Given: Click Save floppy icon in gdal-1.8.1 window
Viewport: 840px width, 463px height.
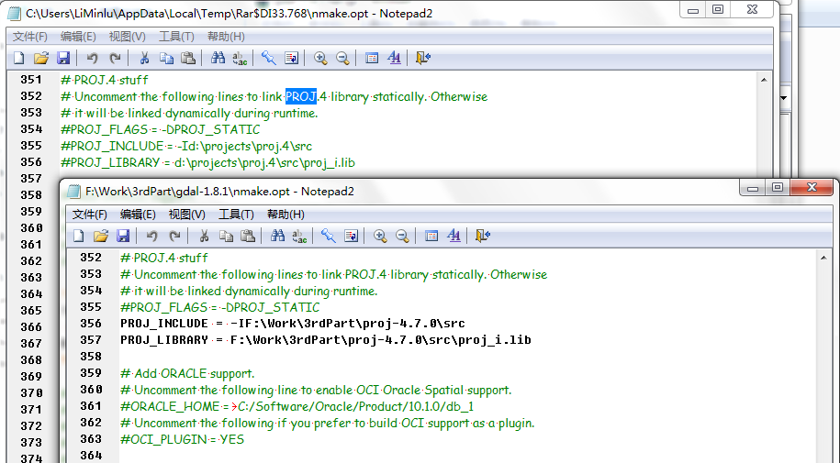Looking at the screenshot, I should (123, 236).
